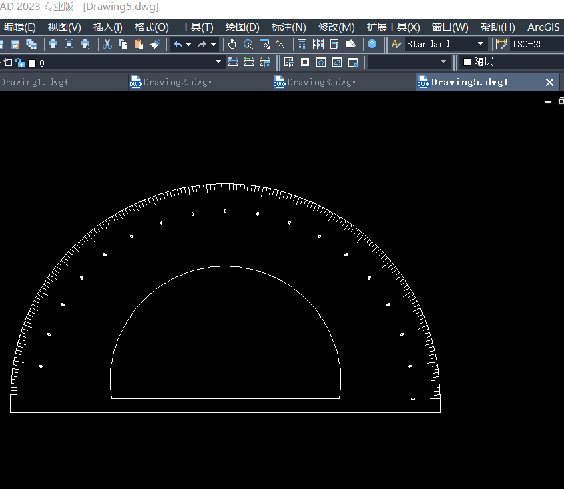
Task: Open the 编辑(E) menu
Action: tap(20, 27)
